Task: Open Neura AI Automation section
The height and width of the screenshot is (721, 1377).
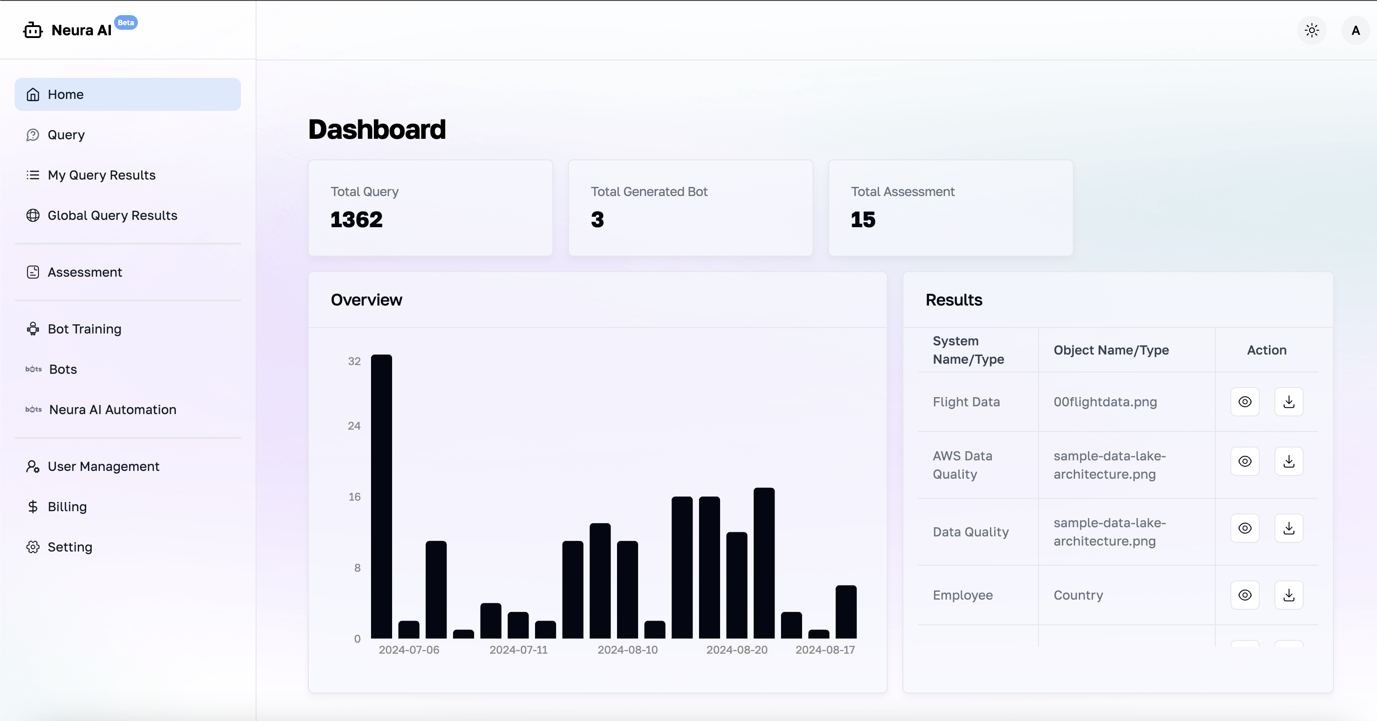Action: tap(112, 410)
